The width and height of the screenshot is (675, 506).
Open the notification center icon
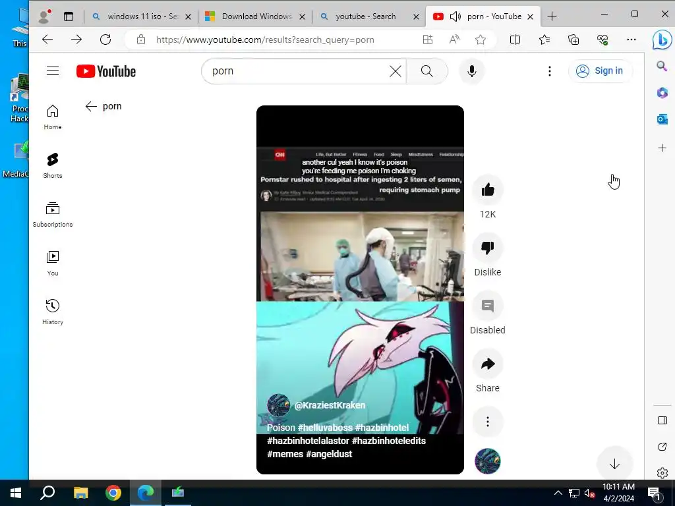[x=655, y=493]
